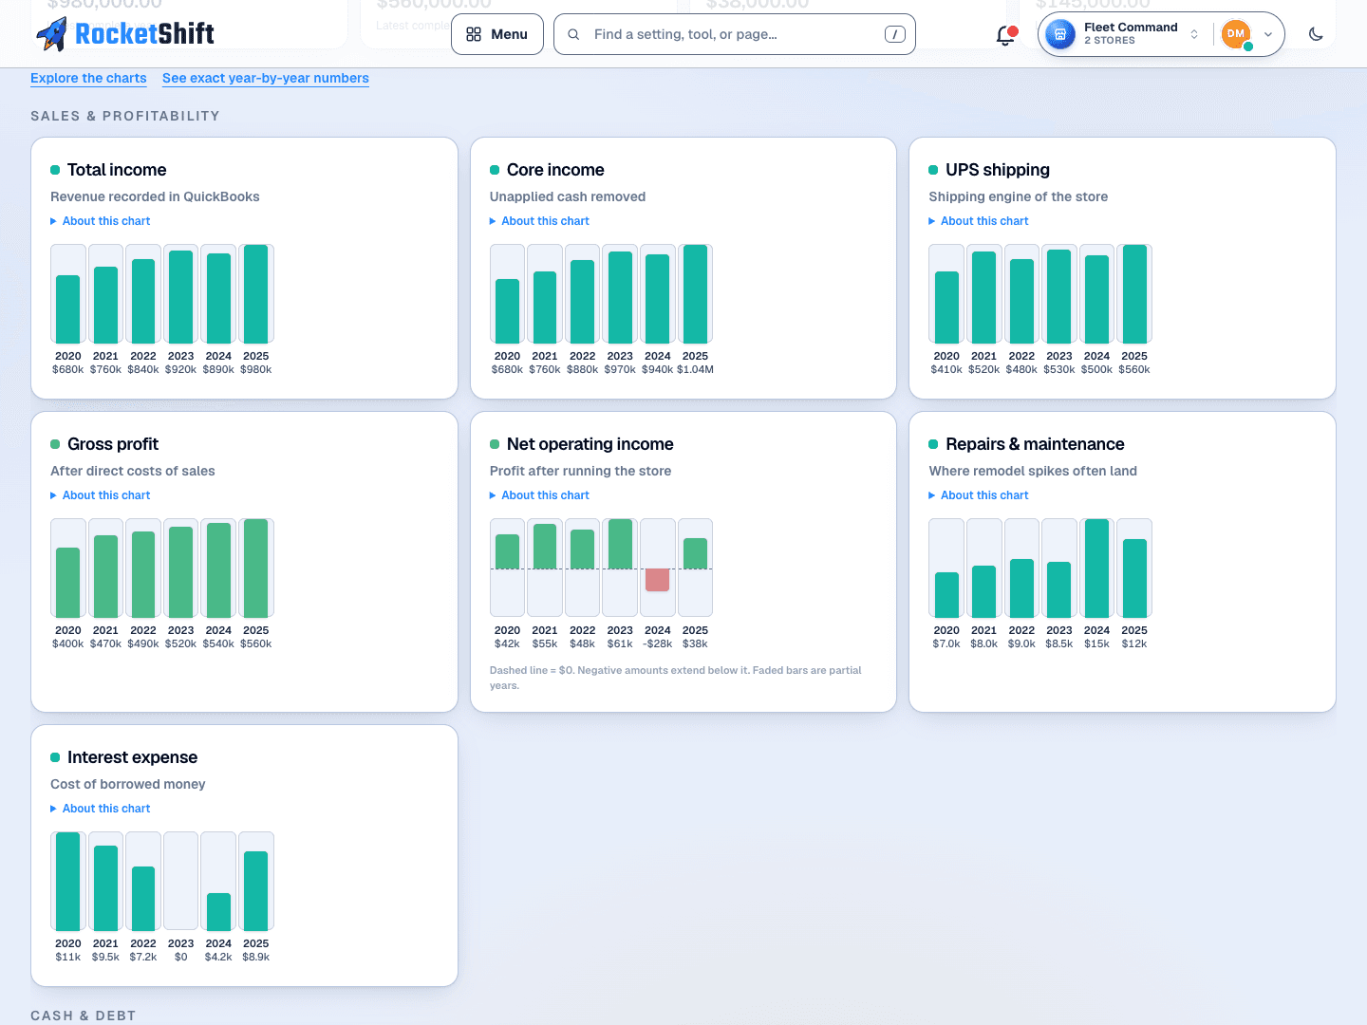Select the 2023 bar in Gross profit
Image resolution: width=1367 pixels, height=1025 pixels.
point(181,572)
